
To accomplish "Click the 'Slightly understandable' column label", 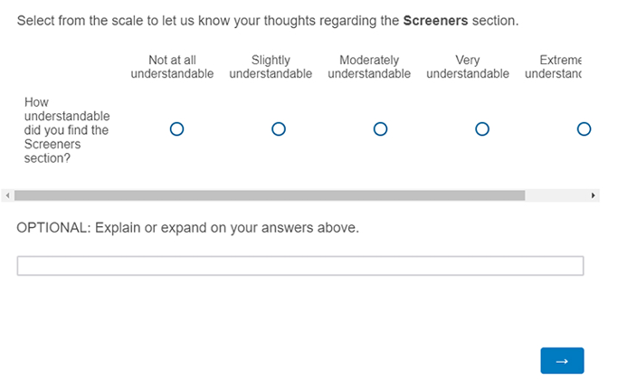I will 271,67.
